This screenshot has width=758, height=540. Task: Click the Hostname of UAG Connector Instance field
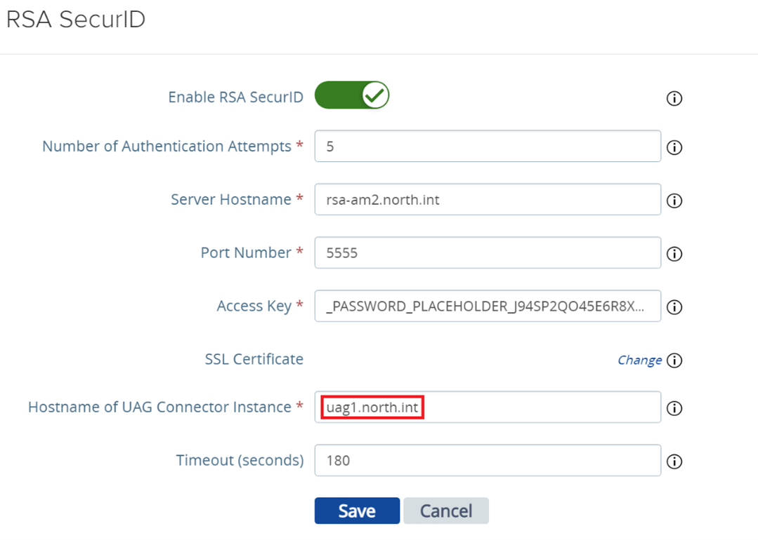click(x=487, y=407)
